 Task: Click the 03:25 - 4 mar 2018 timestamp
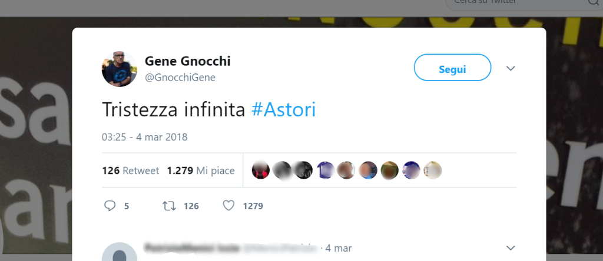(x=144, y=137)
